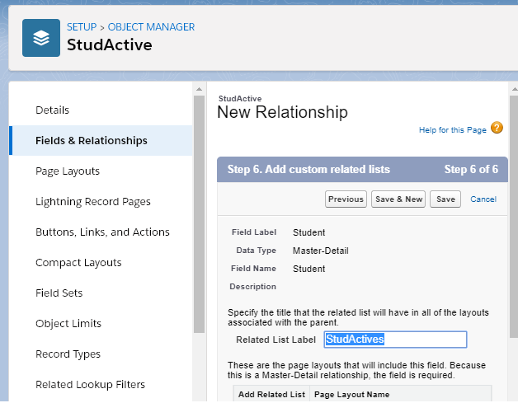Click the New Relationship heading
This screenshot has height=403, width=518.
tap(282, 112)
